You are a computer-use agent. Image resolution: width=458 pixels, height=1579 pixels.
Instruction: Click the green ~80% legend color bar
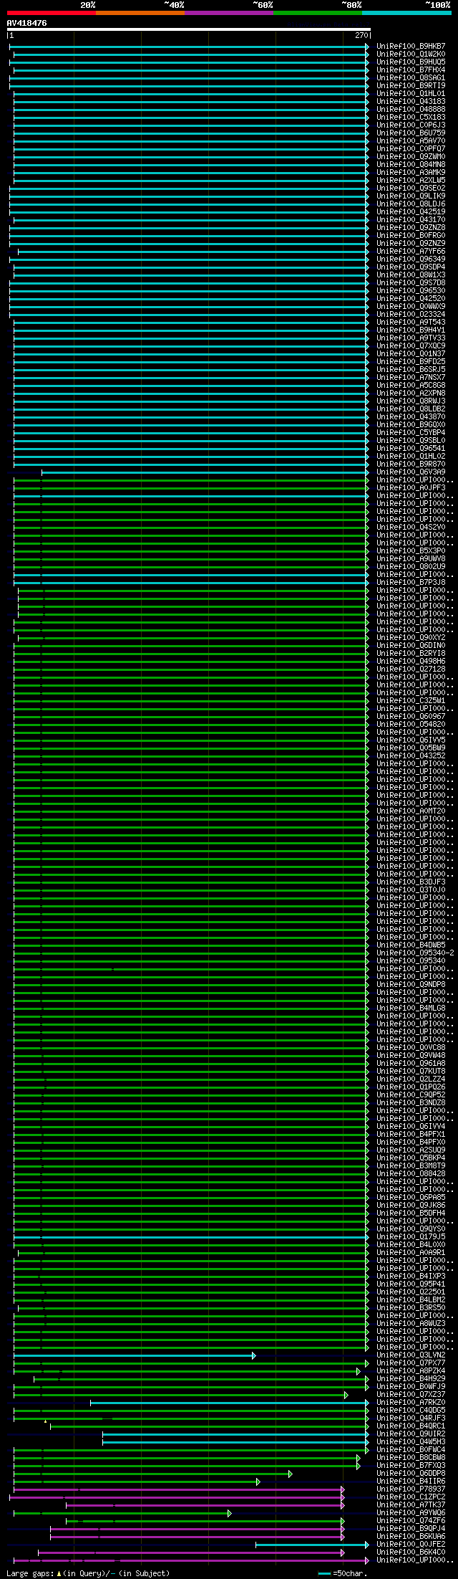coord(317,12)
